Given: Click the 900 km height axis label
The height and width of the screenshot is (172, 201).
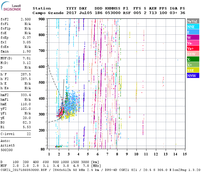Looking at the screenshot, I should 42,19.
